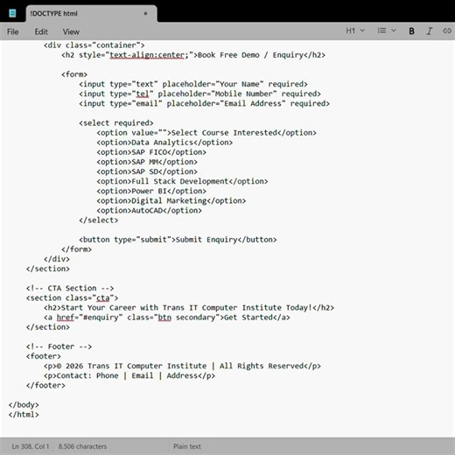Click the Digital Marketing option line
The image size is (455, 455).
(171, 200)
